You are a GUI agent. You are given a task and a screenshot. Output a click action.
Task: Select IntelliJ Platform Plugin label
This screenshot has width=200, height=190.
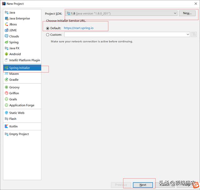[x=25, y=60]
